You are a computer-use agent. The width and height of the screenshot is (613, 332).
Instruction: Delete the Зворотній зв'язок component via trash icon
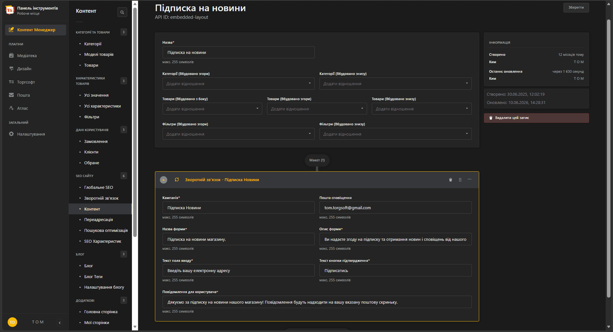(x=450, y=180)
